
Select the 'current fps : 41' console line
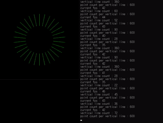pos(93,73)
